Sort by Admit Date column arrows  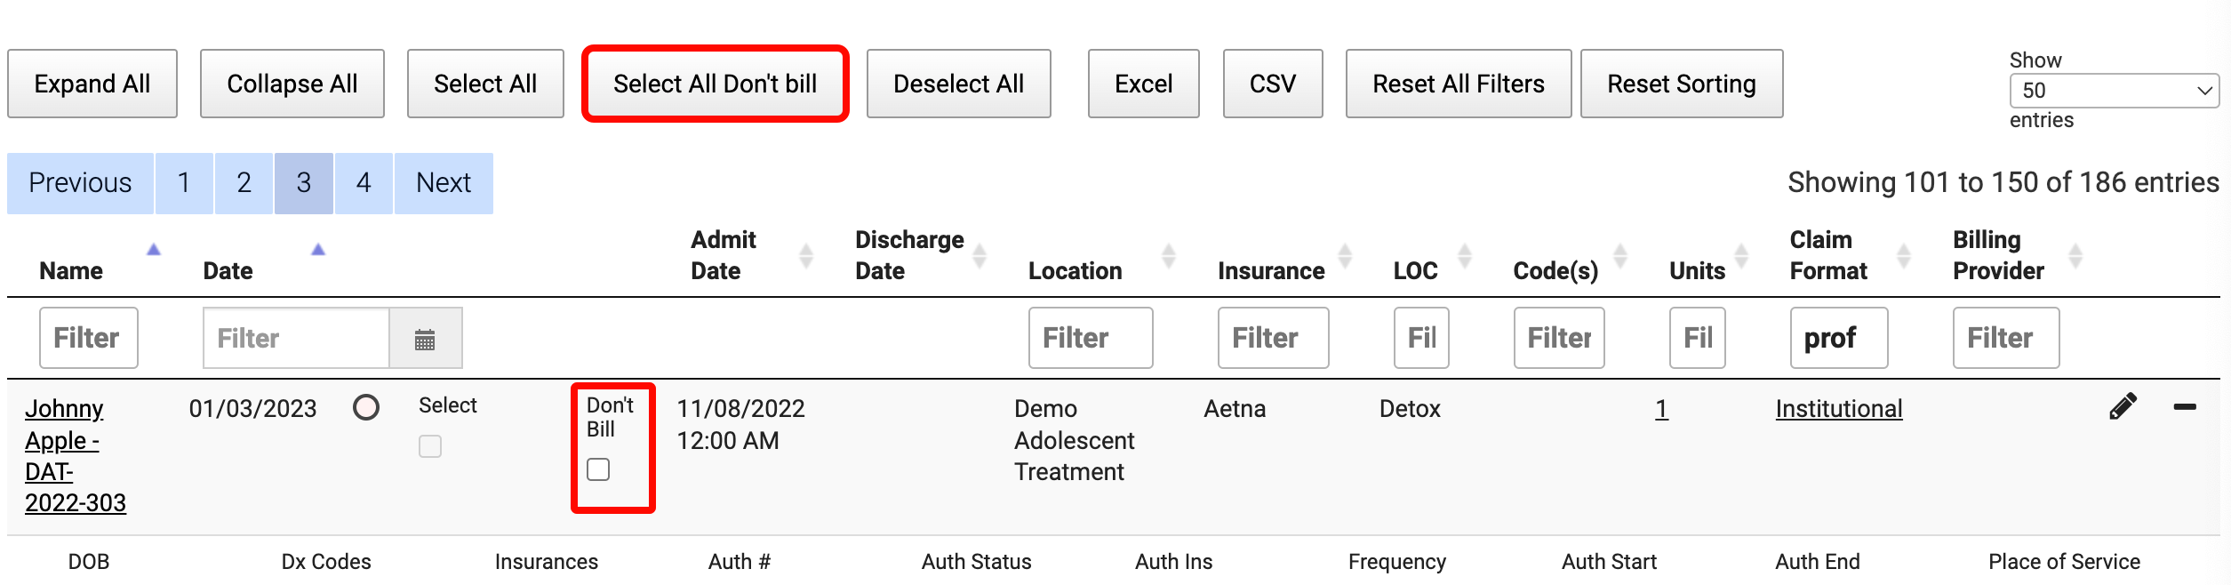[x=805, y=256]
